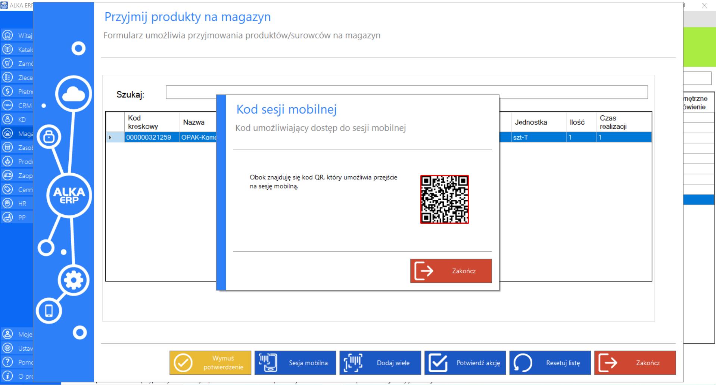Click Zakończ in mobile session dialog
716x385 pixels.
(x=451, y=271)
